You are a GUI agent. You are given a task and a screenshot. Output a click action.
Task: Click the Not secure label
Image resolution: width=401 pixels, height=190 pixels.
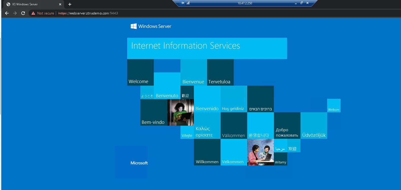46,13
